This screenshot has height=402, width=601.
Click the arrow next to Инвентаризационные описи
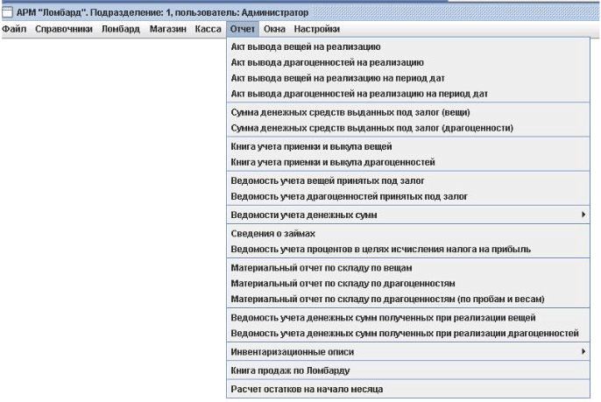[583, 351]
